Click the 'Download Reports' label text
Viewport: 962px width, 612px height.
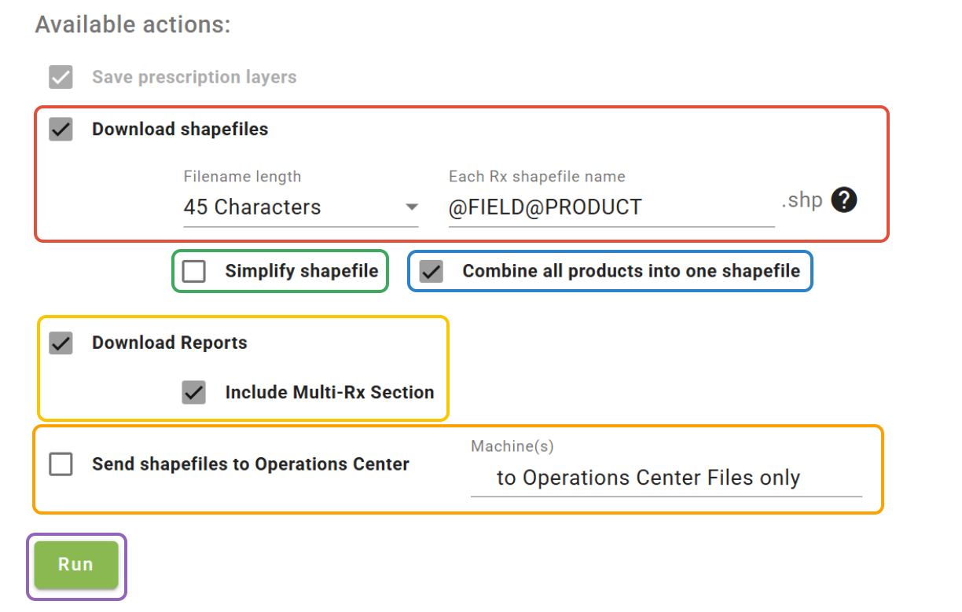tap(170, 343)
